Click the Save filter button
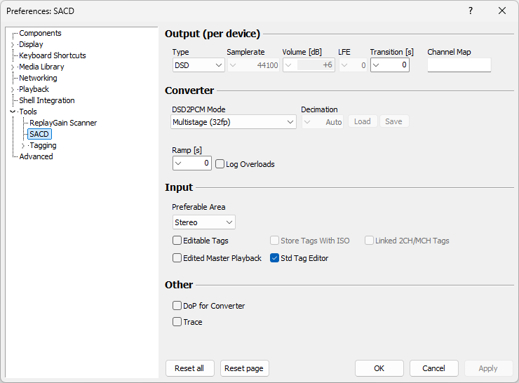The height and width of the screenshot is (383, 519). point(394,121)
